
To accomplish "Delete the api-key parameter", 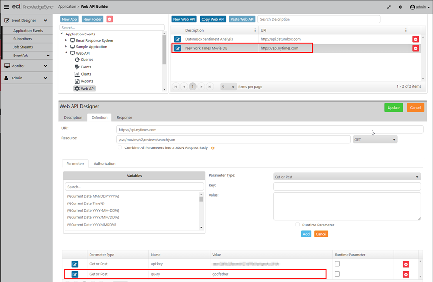I will [406, 264].
